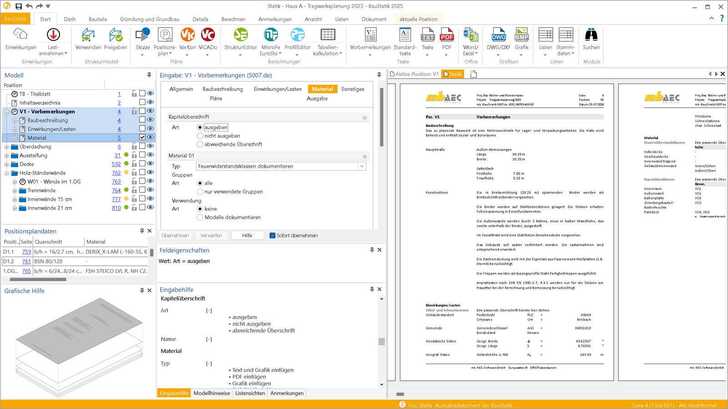Screen dimensions: 728x409
Task: Open the VarKon plan tool
Action: point(187,35)
